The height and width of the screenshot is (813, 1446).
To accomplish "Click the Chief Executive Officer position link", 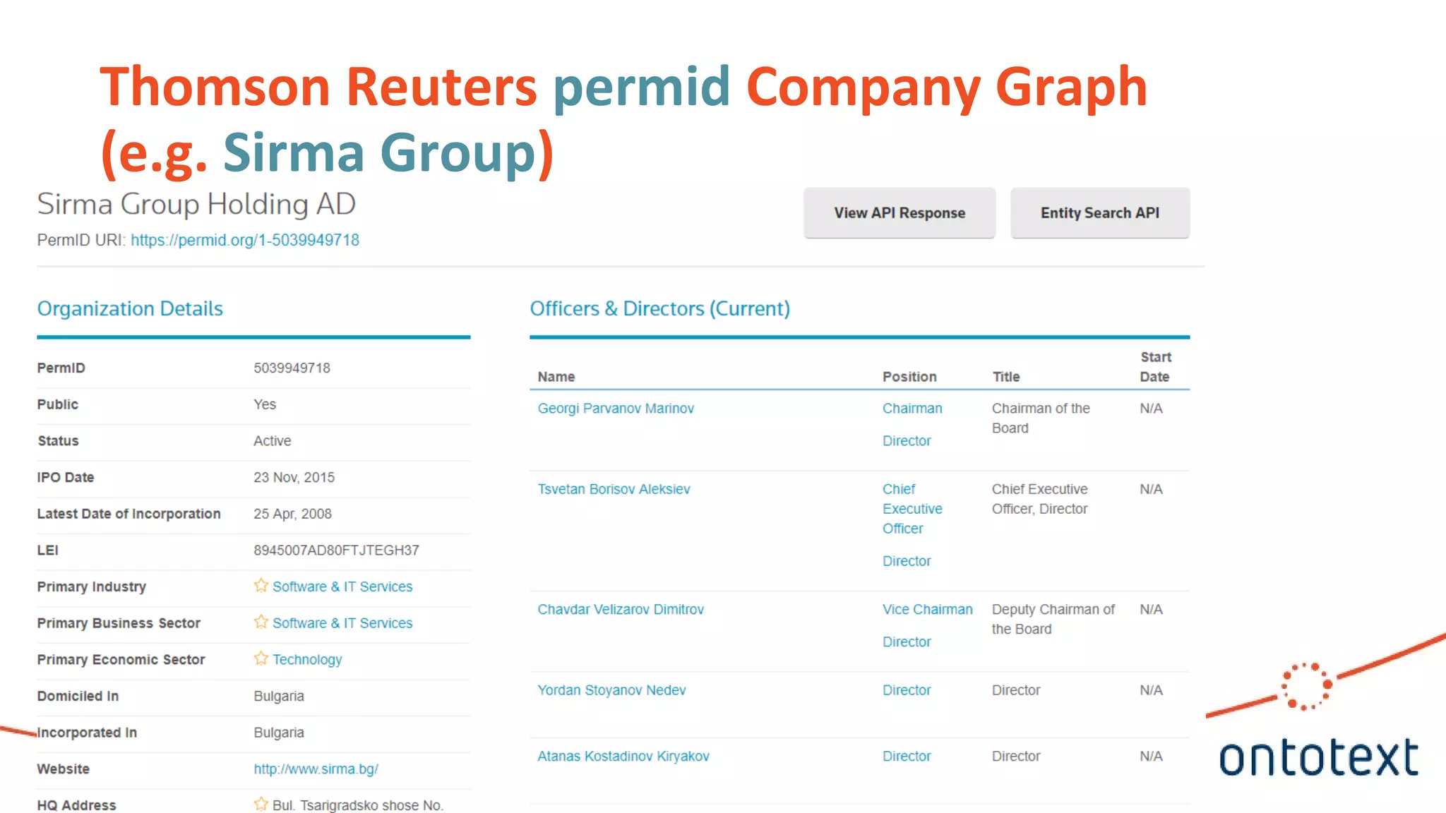I will coord(912,509).
